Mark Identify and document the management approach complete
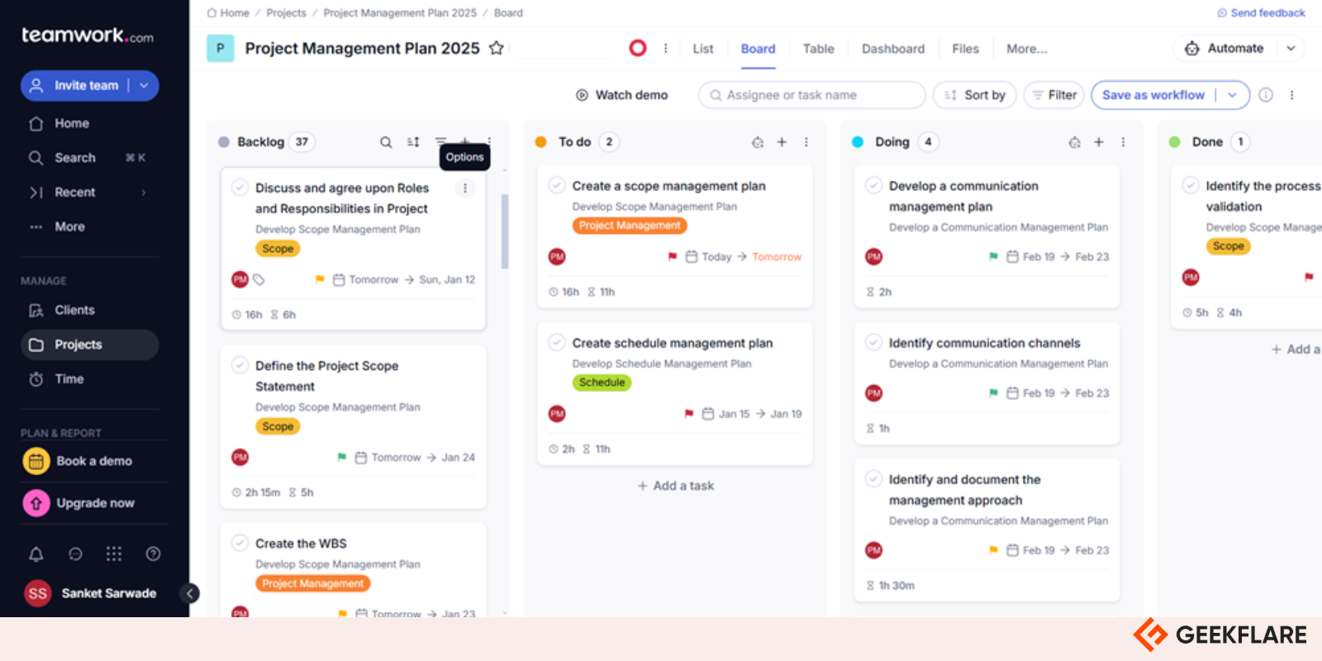This screenshot has width=1322, height=661. tap(873, 479)
